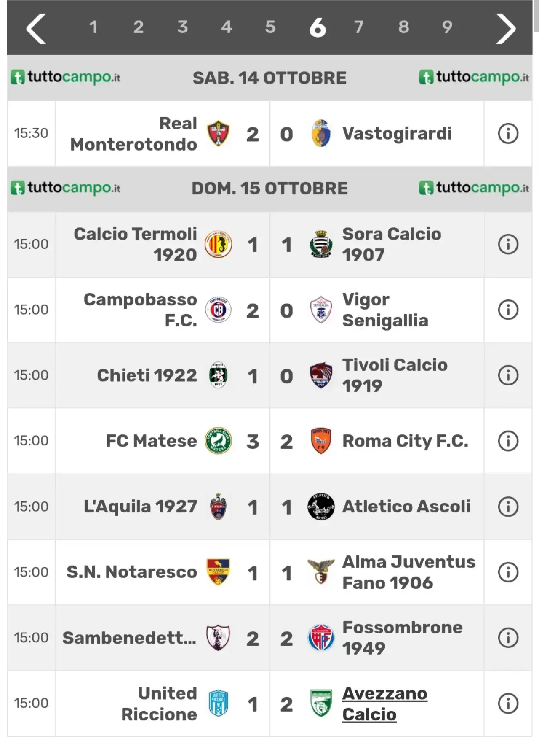This screenshot has height=744, width=539.
Task: Open the Roma City F.C. team name
Action: (x=405, y=441)
